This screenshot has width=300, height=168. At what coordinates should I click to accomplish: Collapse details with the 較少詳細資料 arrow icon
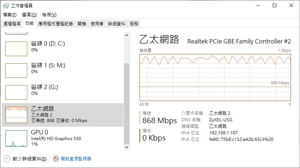coord(7,159)
